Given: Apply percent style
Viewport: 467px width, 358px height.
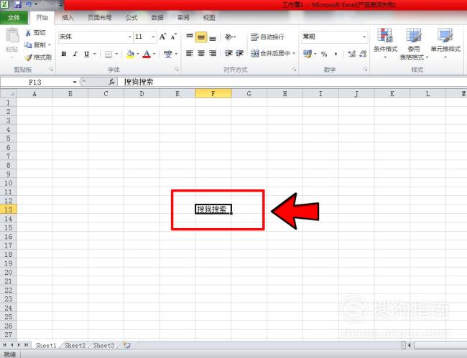Looking at the screenshot, I should tap(324, 54).
